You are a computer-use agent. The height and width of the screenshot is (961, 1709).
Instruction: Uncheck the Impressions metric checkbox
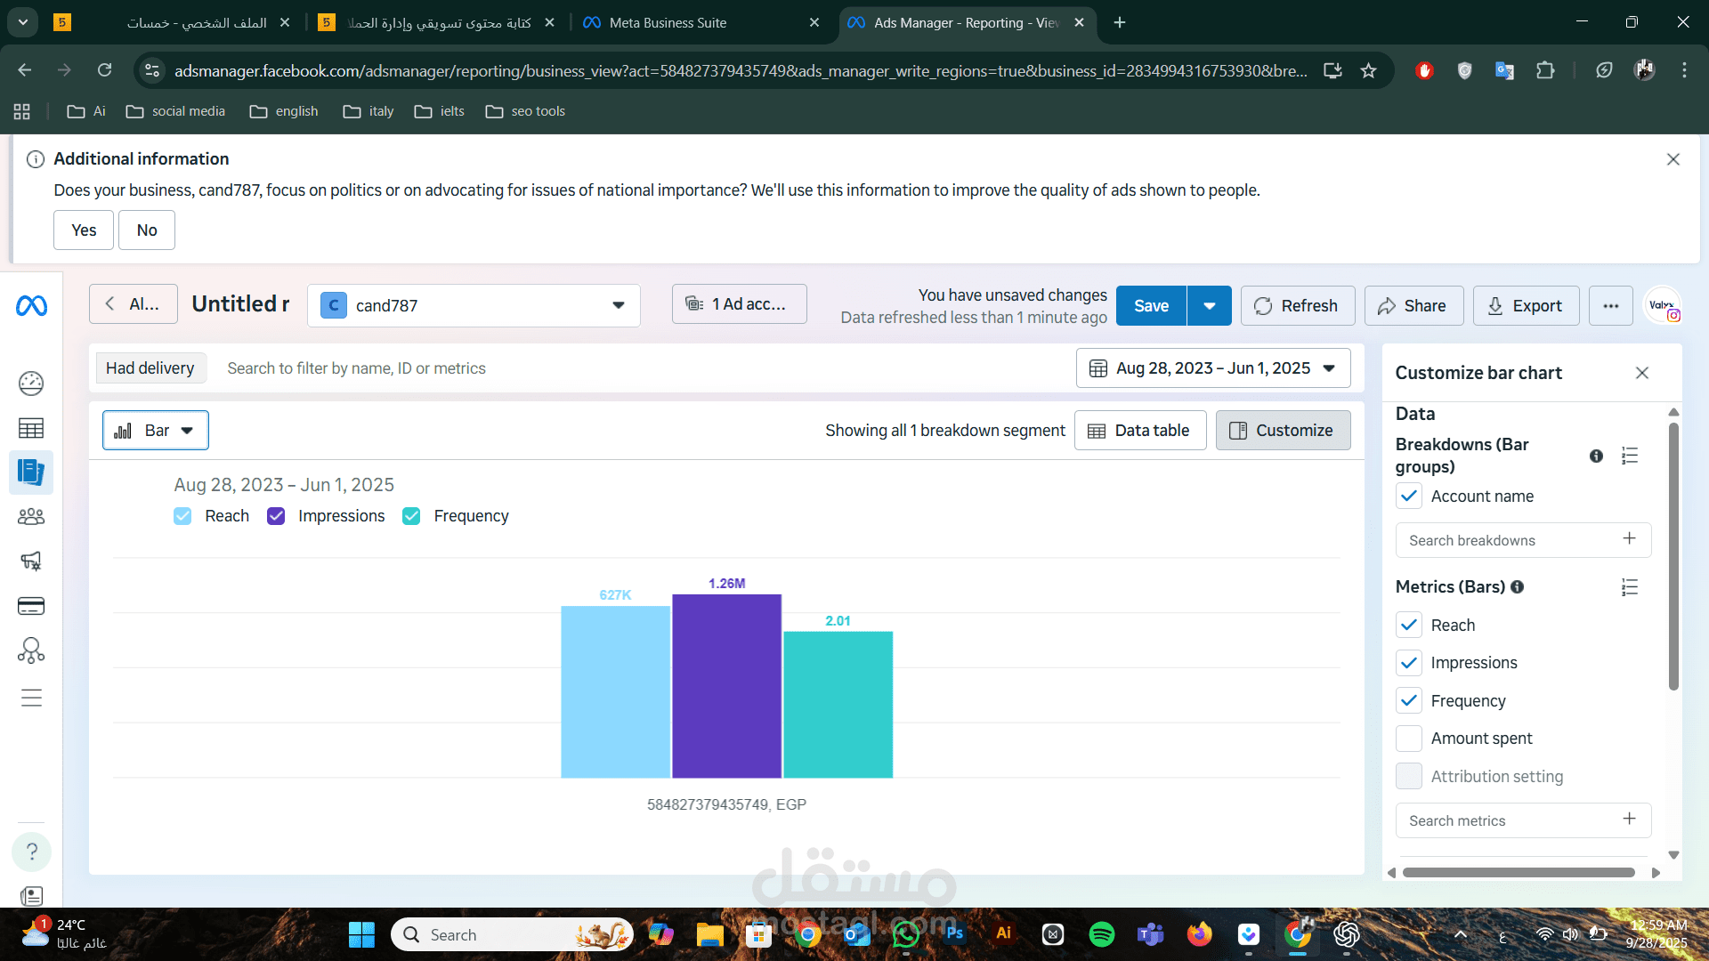(1409, 663)
